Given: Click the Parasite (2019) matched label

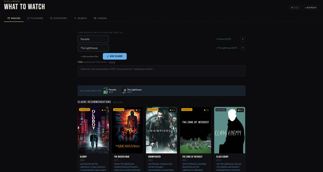Looking at the screenshot, I should (224, 39).
